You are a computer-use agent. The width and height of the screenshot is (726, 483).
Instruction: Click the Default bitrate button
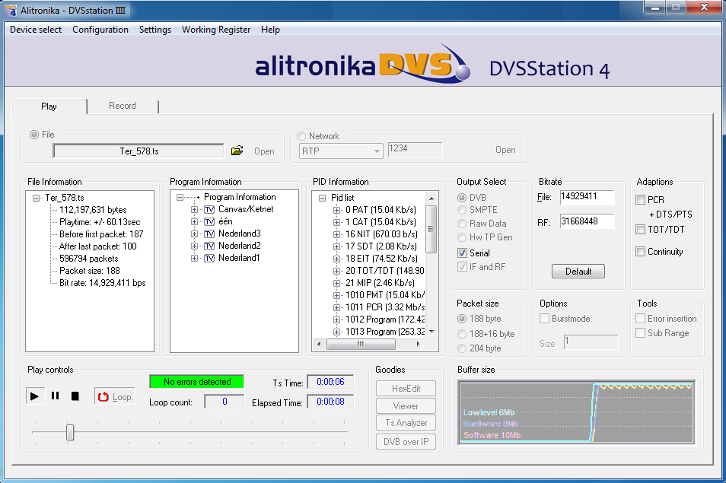coord(578,272)
